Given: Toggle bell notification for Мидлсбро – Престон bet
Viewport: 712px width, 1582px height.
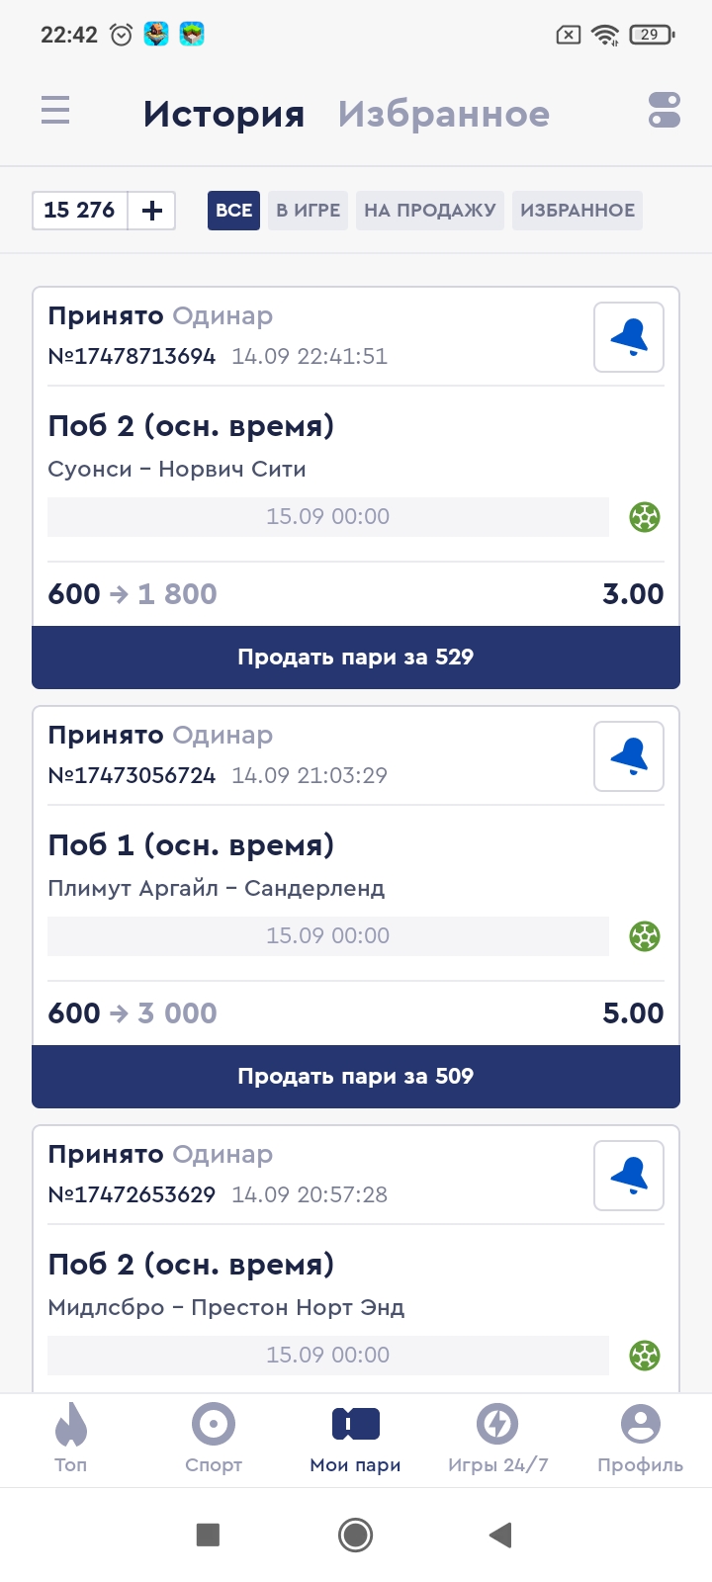Looking at the screenshot, I should coord(629,1177).
